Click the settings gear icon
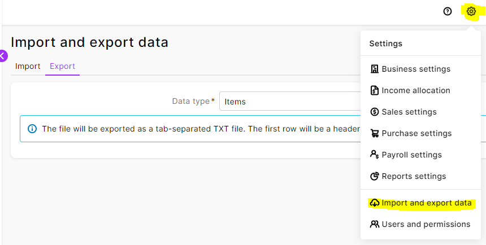Image resolution: width=486 pixels, height=245 pixels. coord(471,11)
